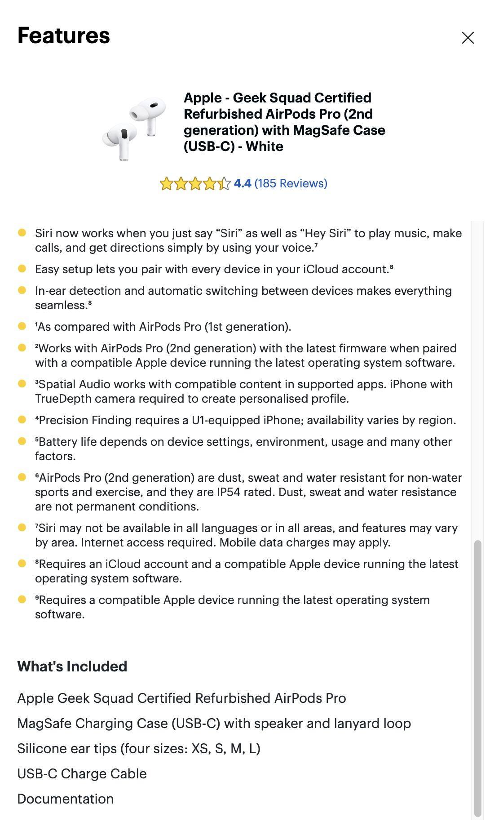Select the Silicone ear tips line
The image size is (503, 835).
tap(139, 748)
